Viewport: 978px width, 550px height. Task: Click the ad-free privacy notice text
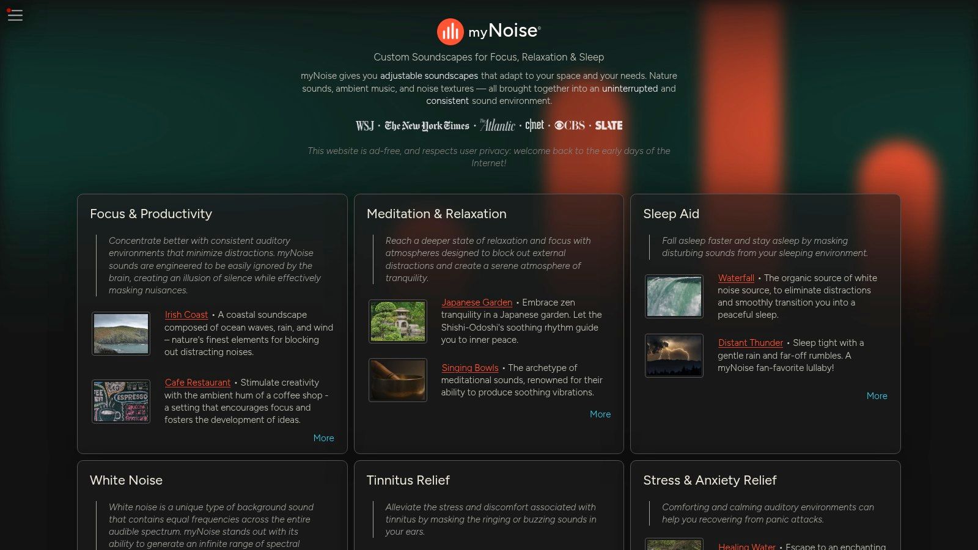[x=489, y=157]
